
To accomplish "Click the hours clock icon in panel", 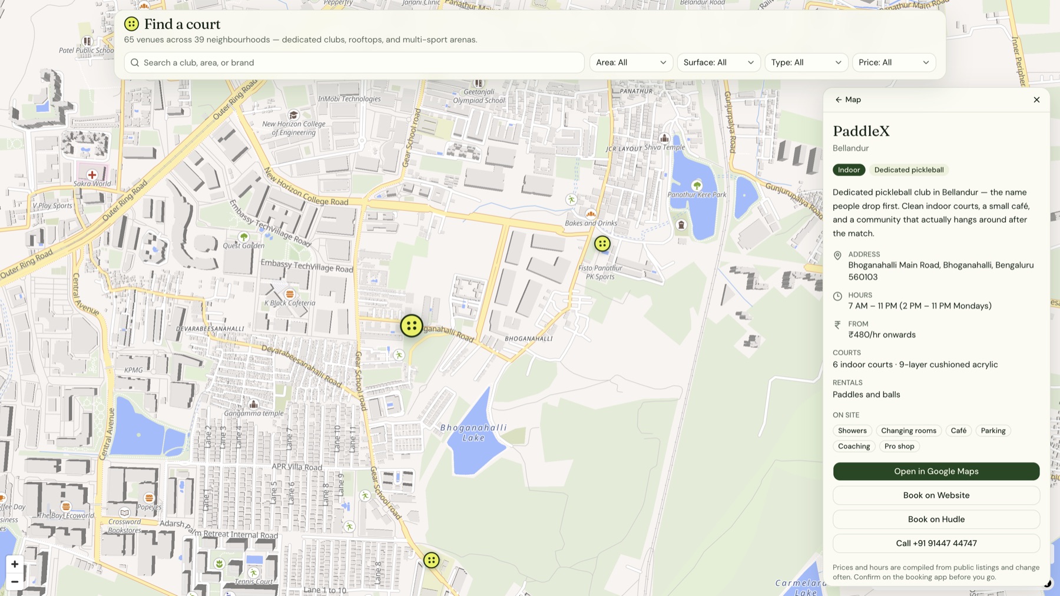I will 837,296.
